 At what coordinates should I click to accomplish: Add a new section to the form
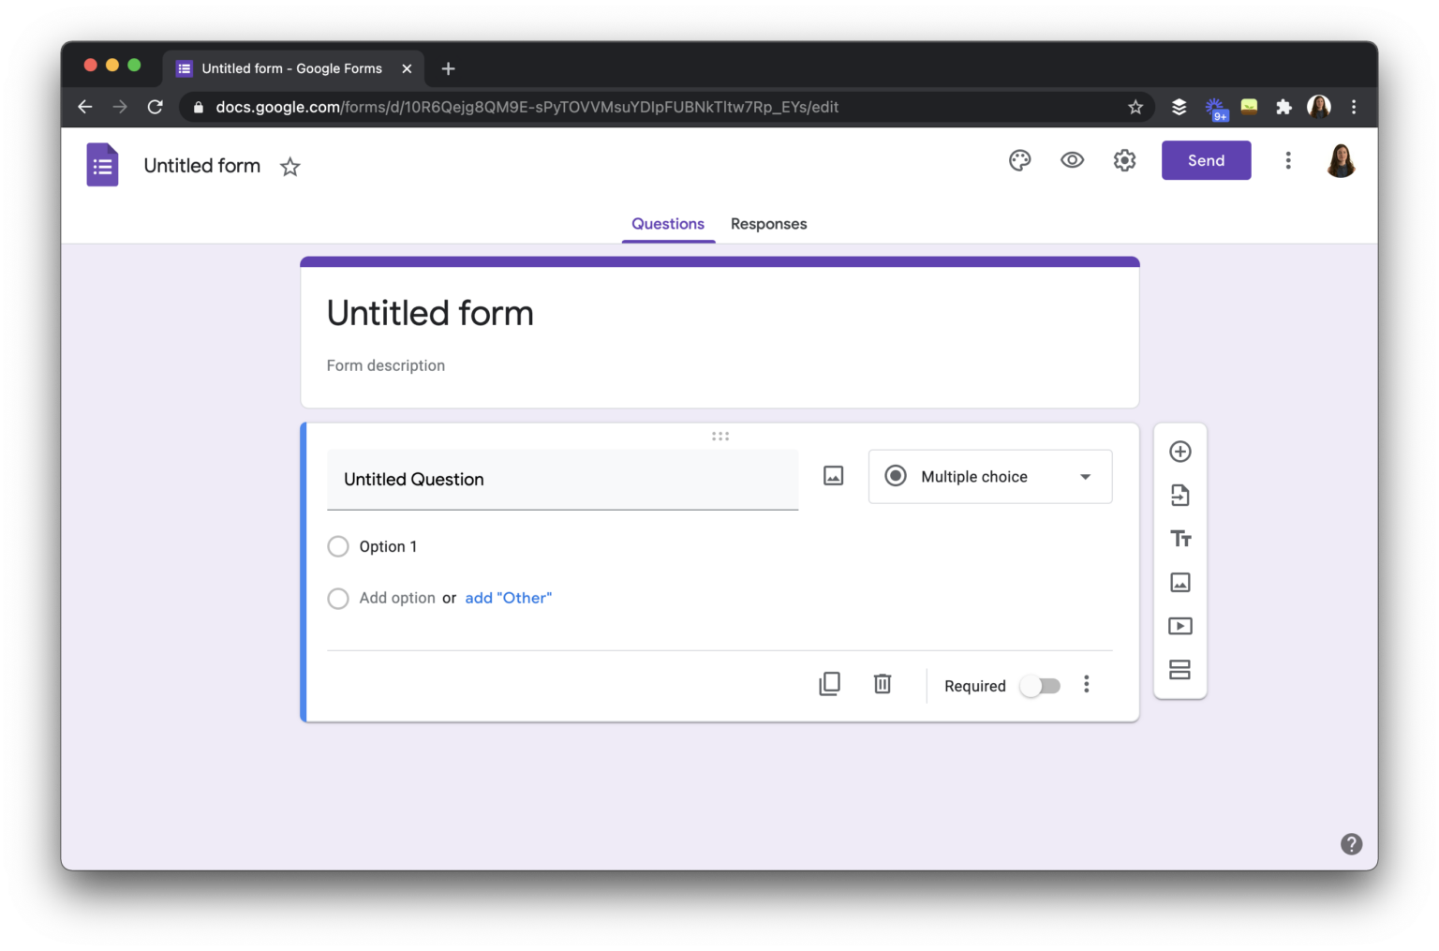1179,669
